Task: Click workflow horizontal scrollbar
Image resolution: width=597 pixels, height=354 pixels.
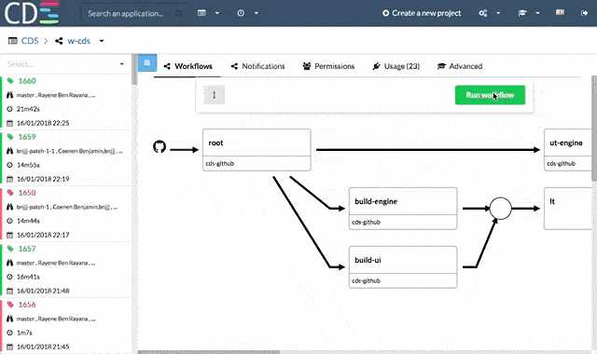Action: [209, 352]
